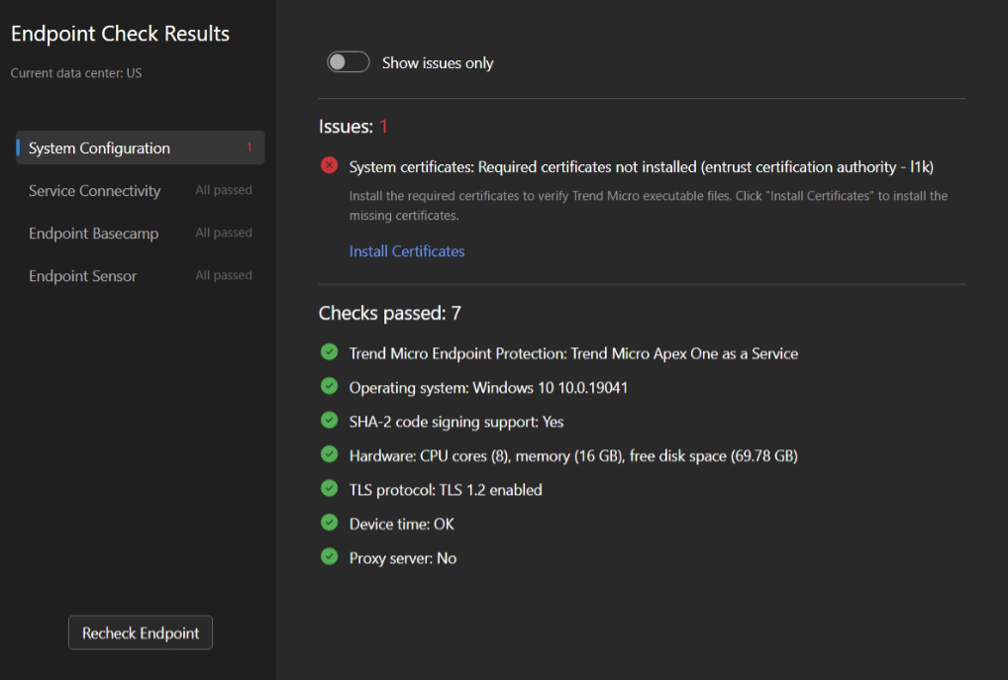
Task: Click the green check beside Trend Micro Endpoint Protection
Action: (329, 352)
